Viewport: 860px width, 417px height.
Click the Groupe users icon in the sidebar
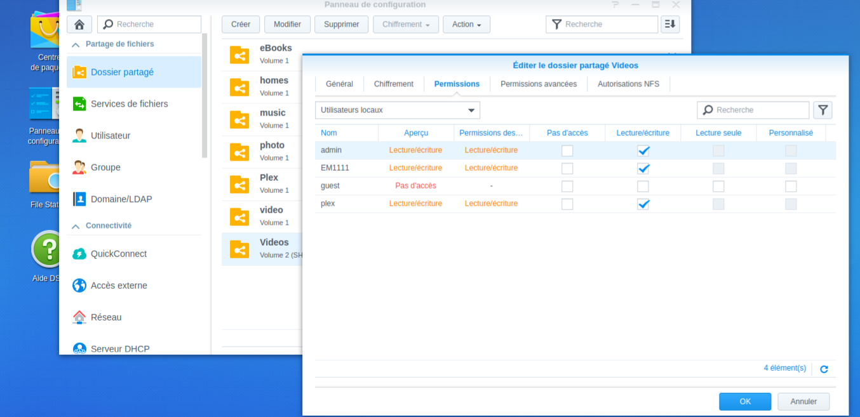click(x=79, y=168)
